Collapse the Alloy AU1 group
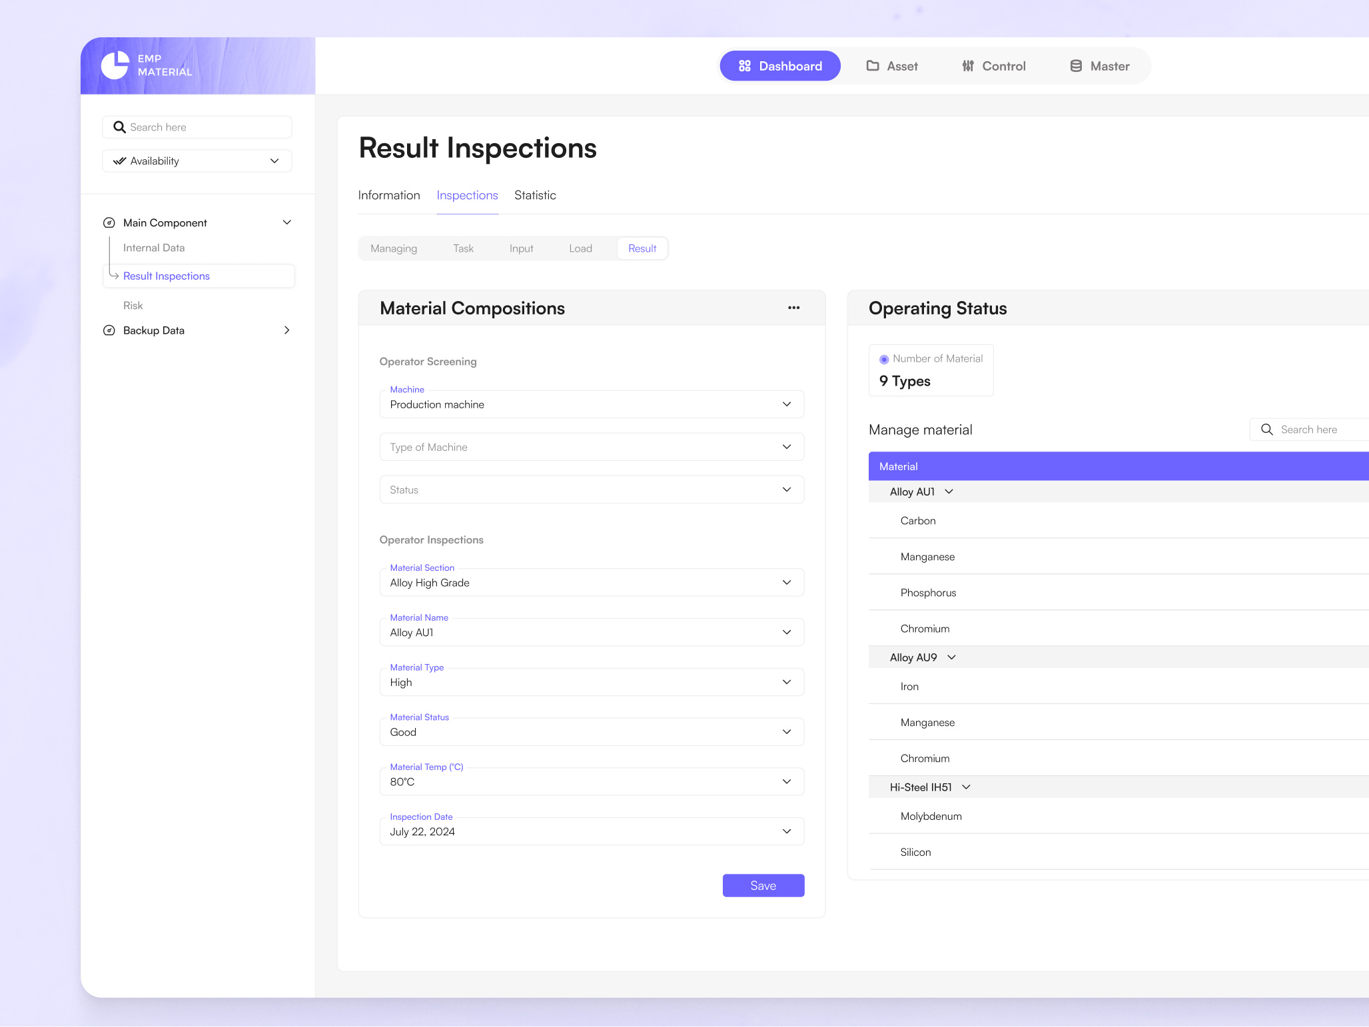 click(949, 492)
